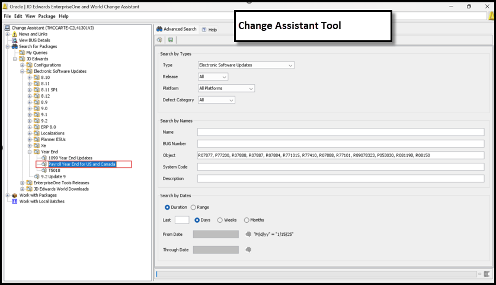The image size is (496, 285).
Task: Click the binoculars icon for Search for Packages
Action: coord(15,46)
